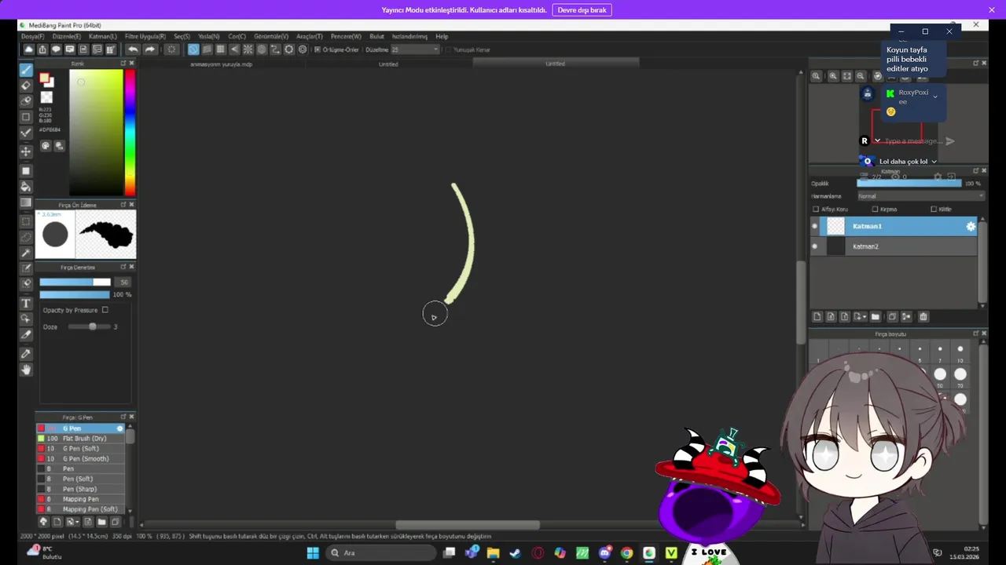
Task: Open the Görüntüle(V) menu
Action: point(271,36)
